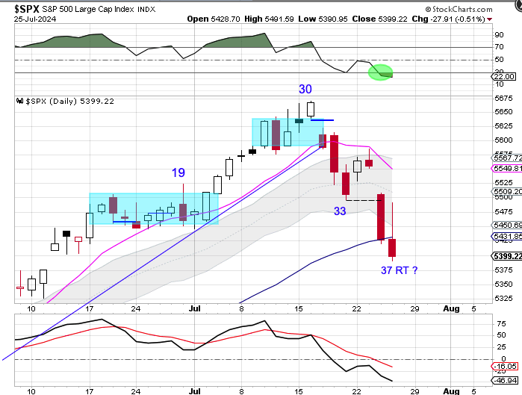Click the INDX exchange label
Image resolution: width=522 pixels, height=395 pixels.
pos(146,9)
